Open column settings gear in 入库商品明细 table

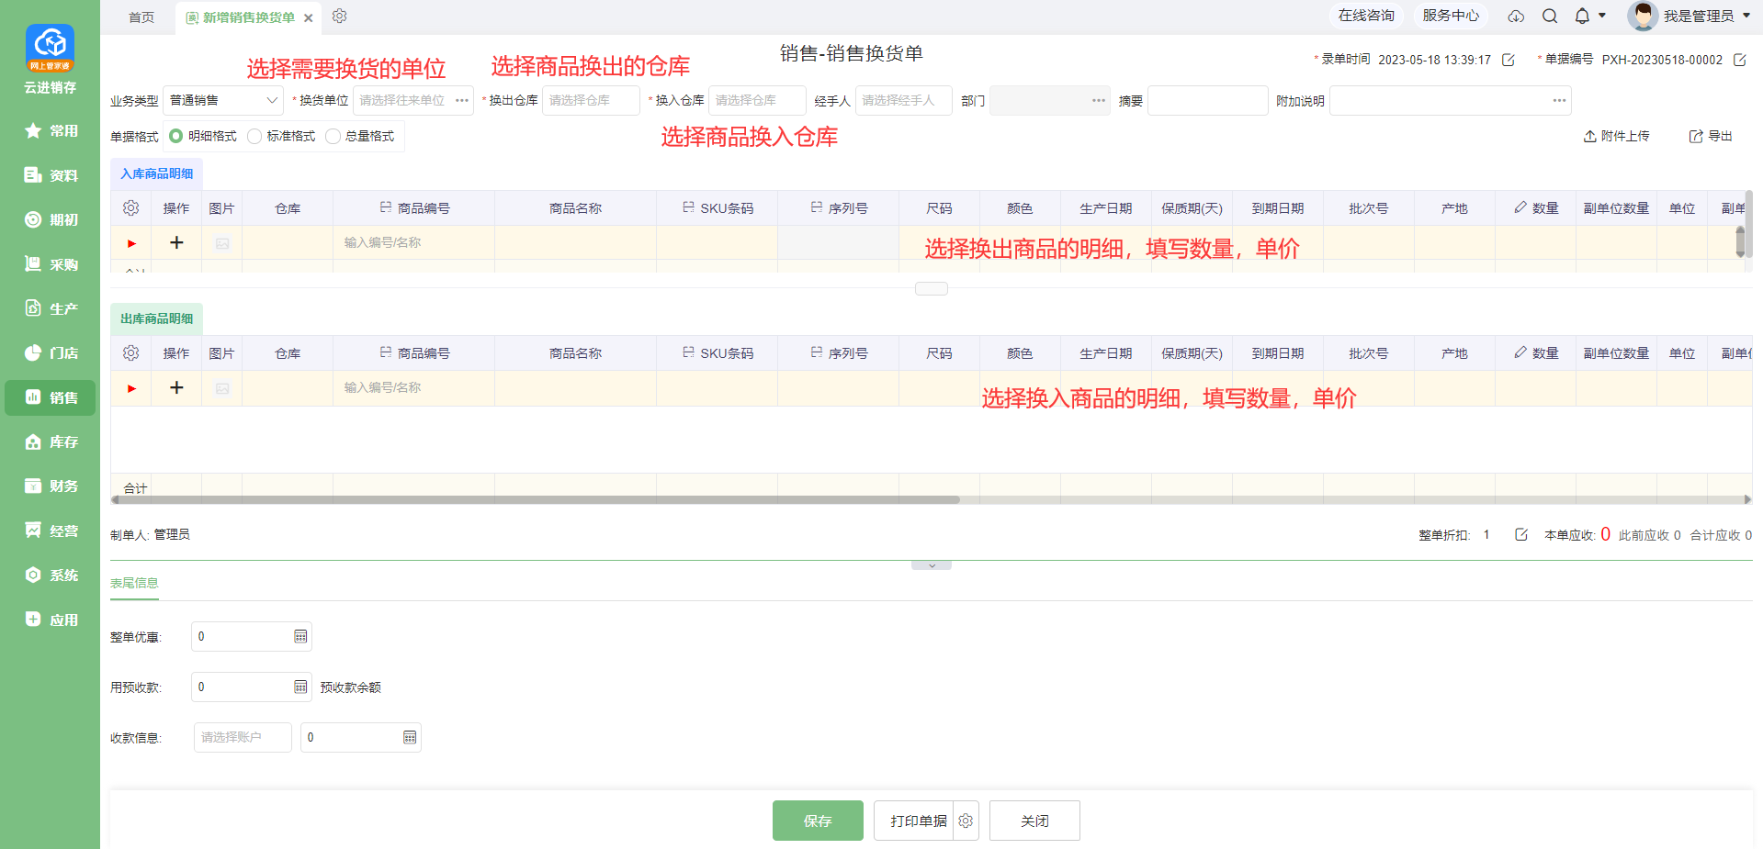pyautogui.click(x=130, y=208)
